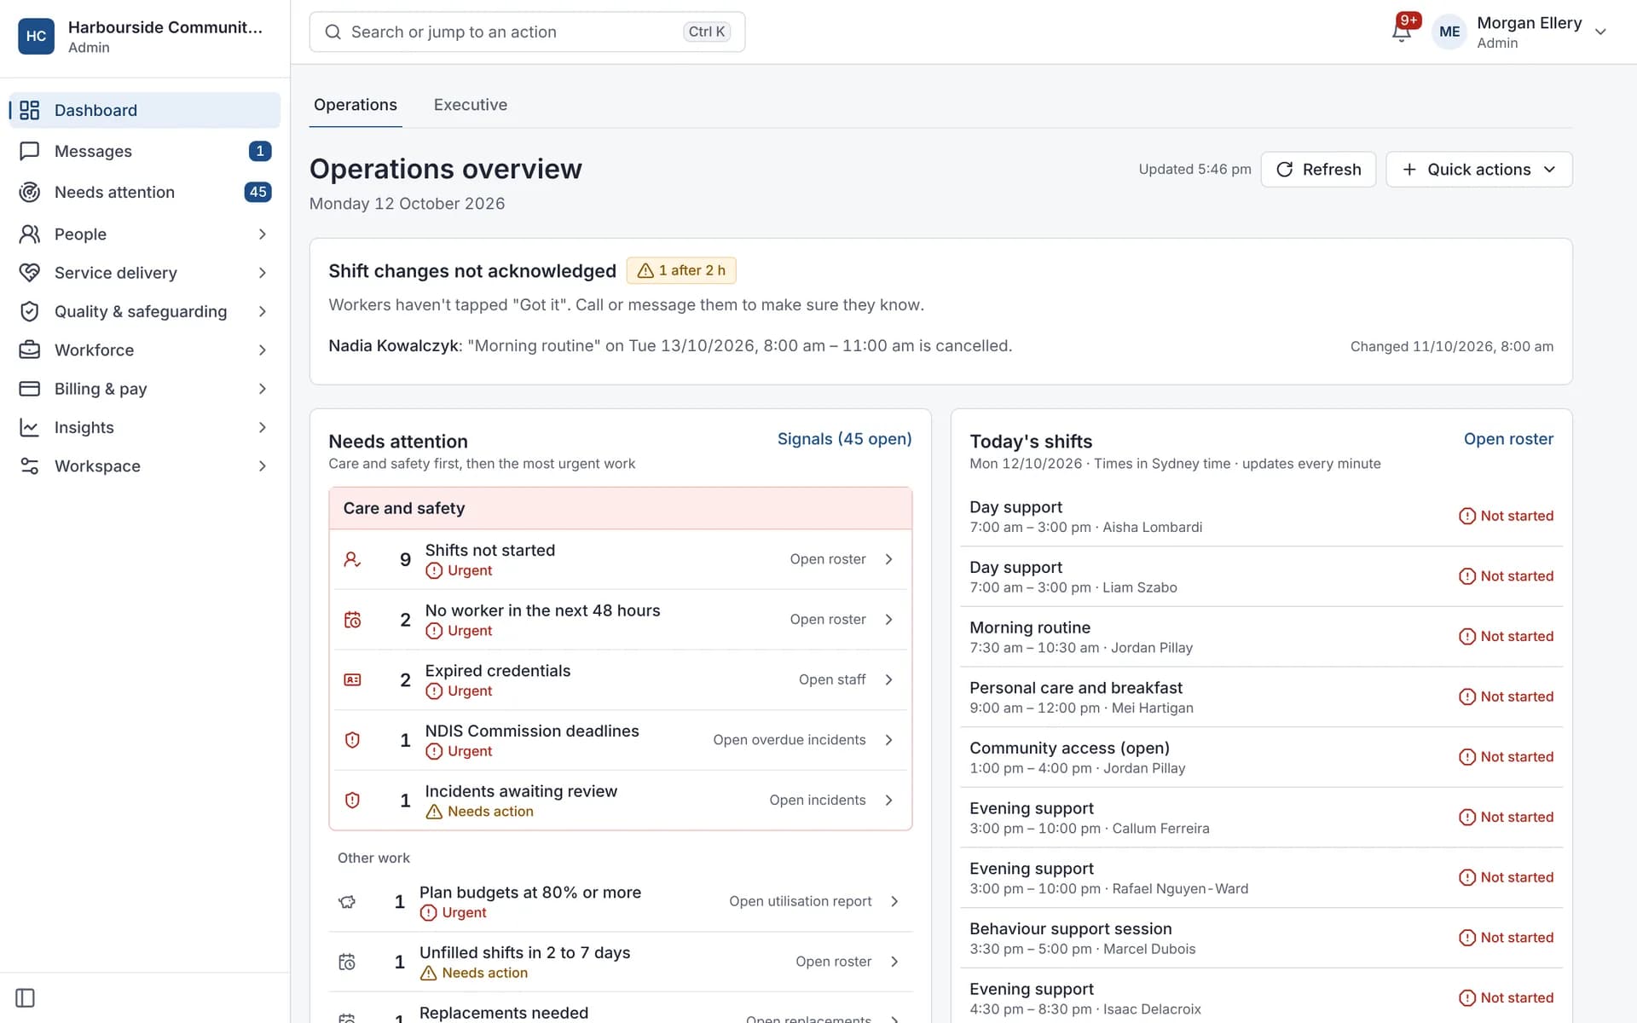This screenshot has height=1023, width=1637.
Task: Expand the Workforce submenu chevron
Action: [262, 350]
